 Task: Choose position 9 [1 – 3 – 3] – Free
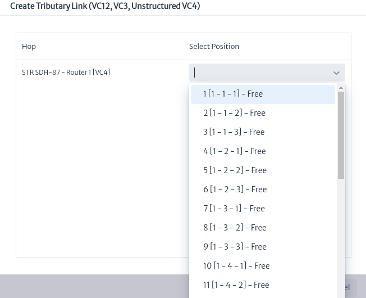pos(263,247)
